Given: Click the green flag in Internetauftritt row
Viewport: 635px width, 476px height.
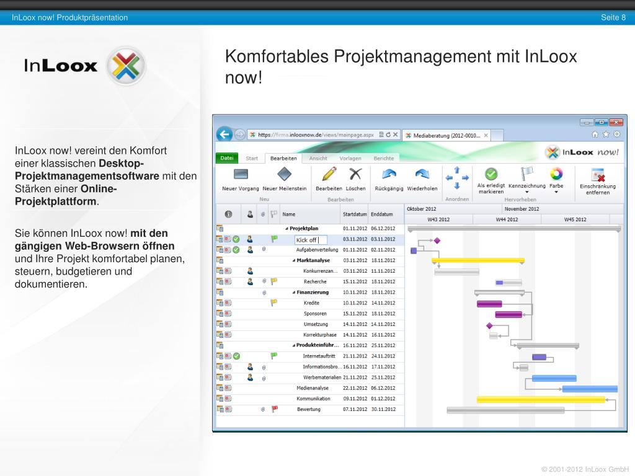Looking at the screenshot, I should pos(273,356).
